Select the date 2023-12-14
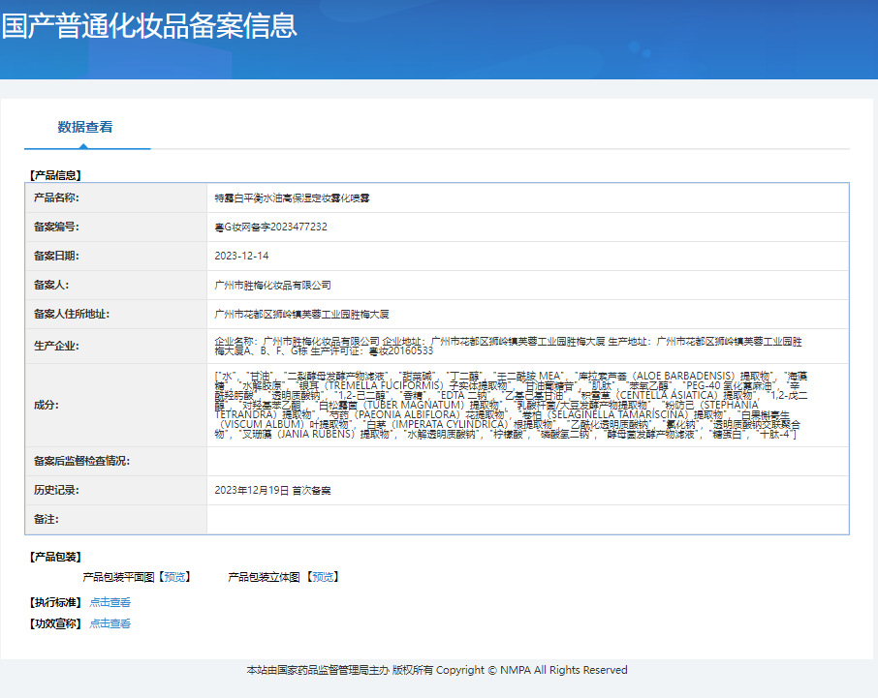Image resolution: width=878 pixels, height=698 pixels. (242, 257)
